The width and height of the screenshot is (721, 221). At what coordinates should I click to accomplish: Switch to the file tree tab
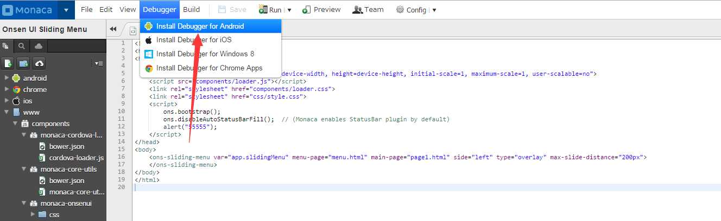tap(7, 47)
